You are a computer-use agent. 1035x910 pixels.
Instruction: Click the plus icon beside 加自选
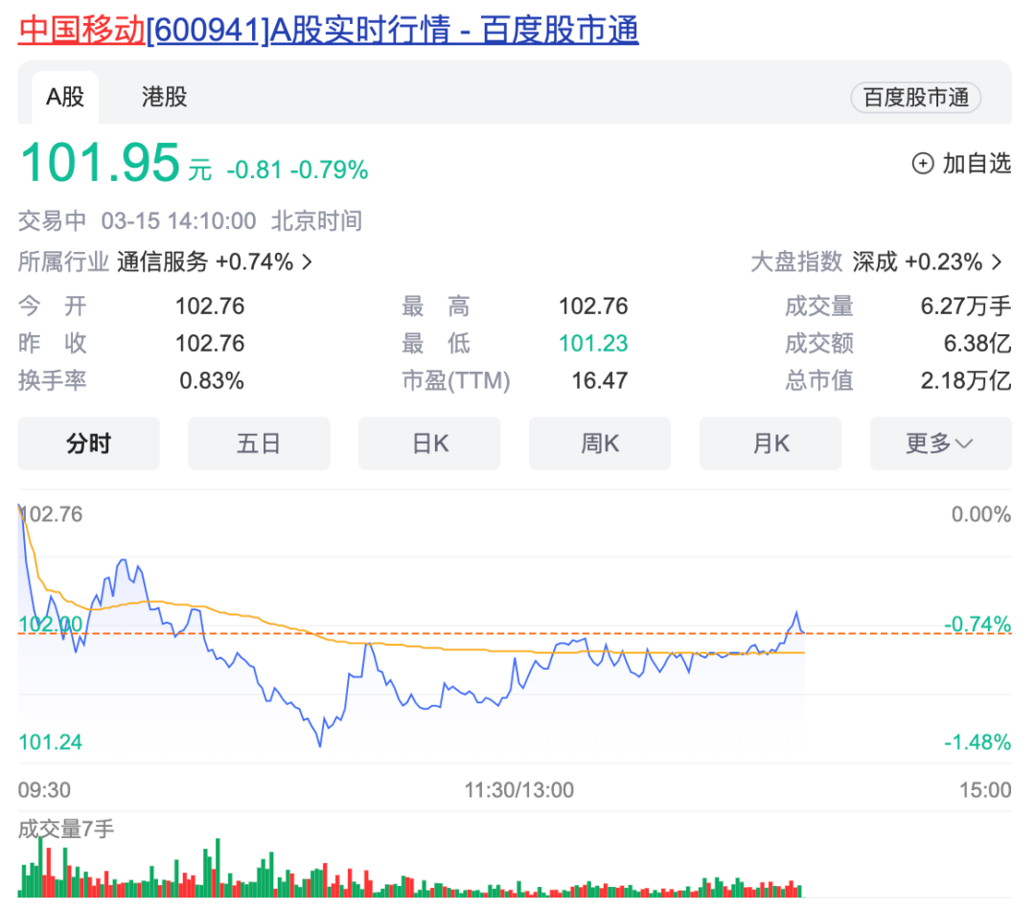923,163
